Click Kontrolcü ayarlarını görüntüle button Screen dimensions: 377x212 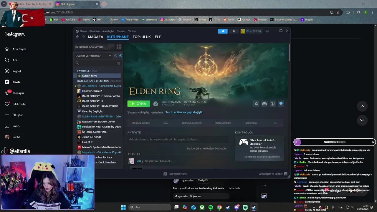click(262, 157)
